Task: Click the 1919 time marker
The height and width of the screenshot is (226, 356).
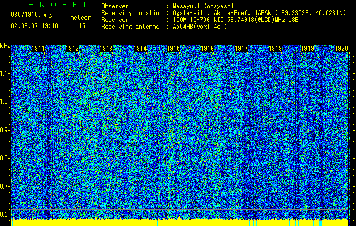Action: 307,49
